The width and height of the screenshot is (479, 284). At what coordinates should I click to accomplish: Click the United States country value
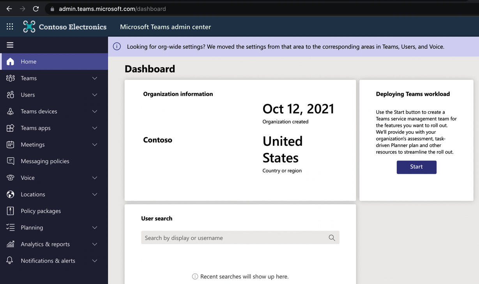283,149
